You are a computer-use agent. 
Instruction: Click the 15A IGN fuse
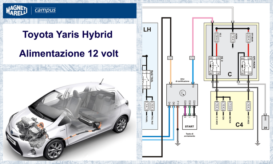[x=223, y=106]
